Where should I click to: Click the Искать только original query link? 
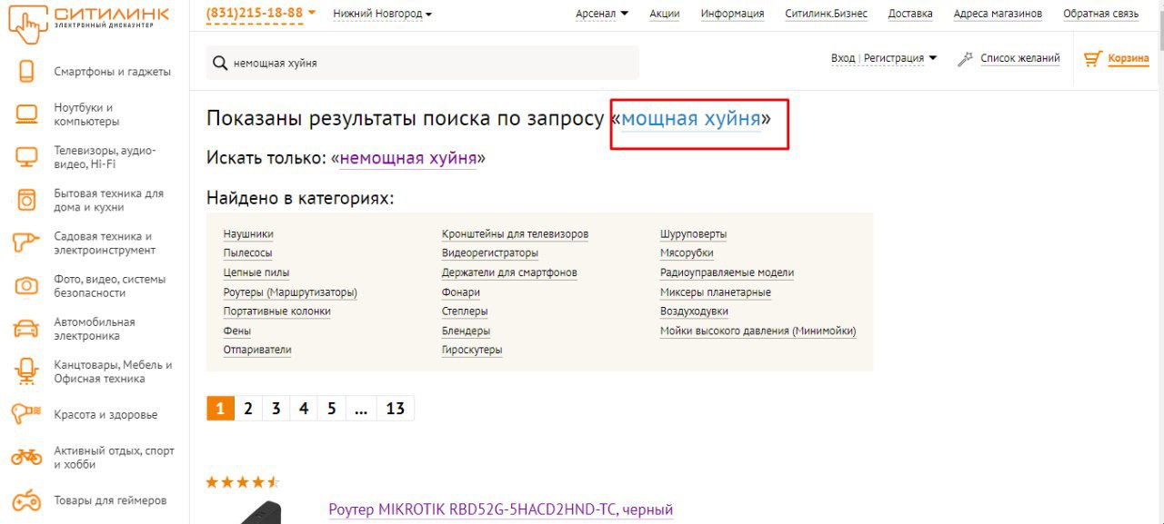408,158
